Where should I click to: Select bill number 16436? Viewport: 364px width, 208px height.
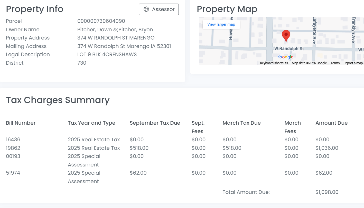pos(13,140)
